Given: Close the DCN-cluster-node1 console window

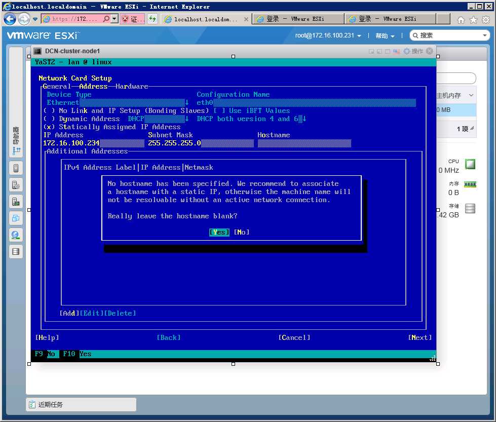Looking at the screenshot, I should click(429, 51).
